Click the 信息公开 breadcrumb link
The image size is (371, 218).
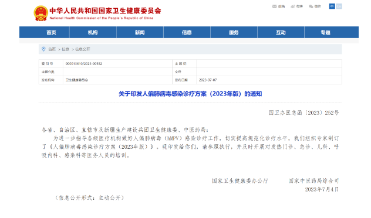click(x=83, y=49)
